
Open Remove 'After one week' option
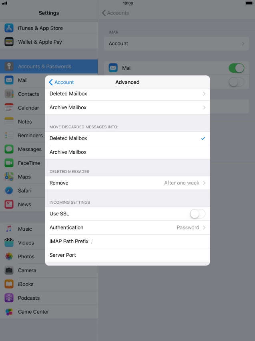click(x=127, y=183)
